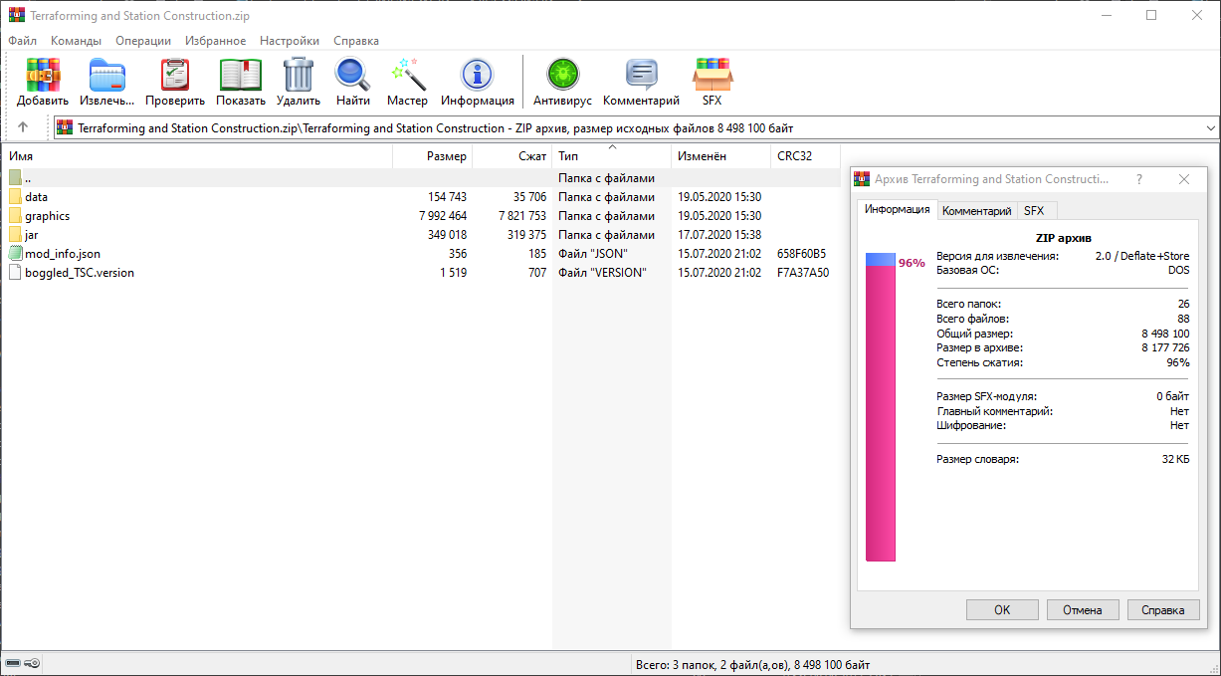Viewport: 1221px width, 676px height.
Task: Select the boggled_TSC.version file icon
Action: (x=15, y=273)
